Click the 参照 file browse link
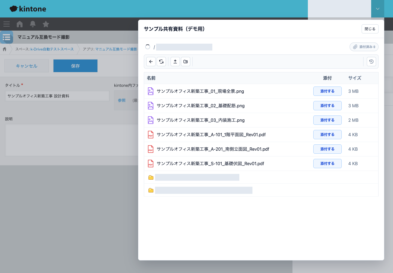 [122, 100]
